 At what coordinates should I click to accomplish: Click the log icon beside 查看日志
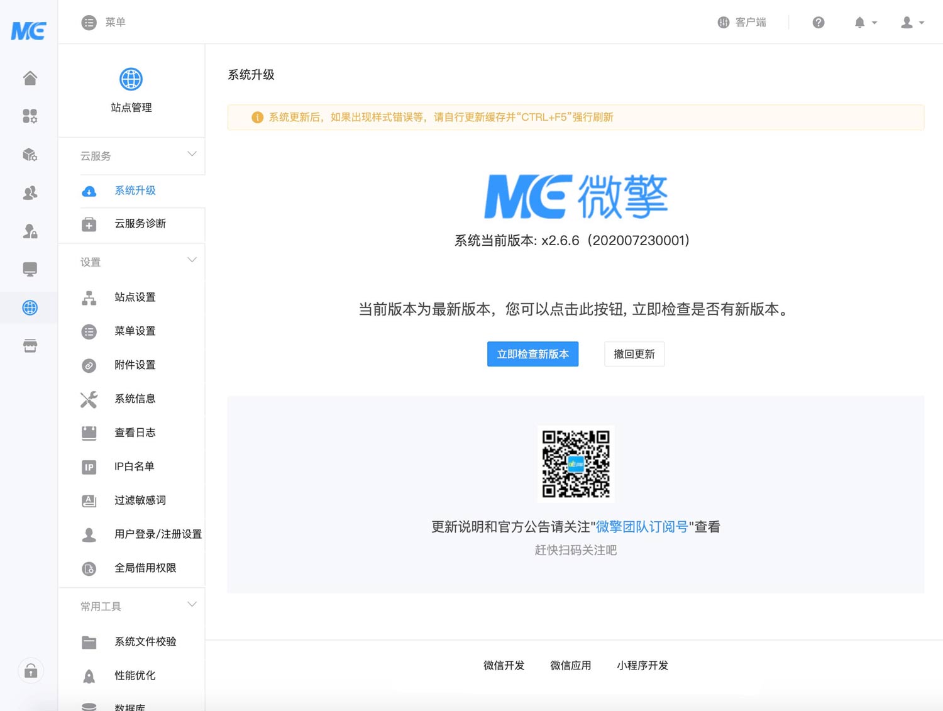pyautogui.click(x=89, y=433)
